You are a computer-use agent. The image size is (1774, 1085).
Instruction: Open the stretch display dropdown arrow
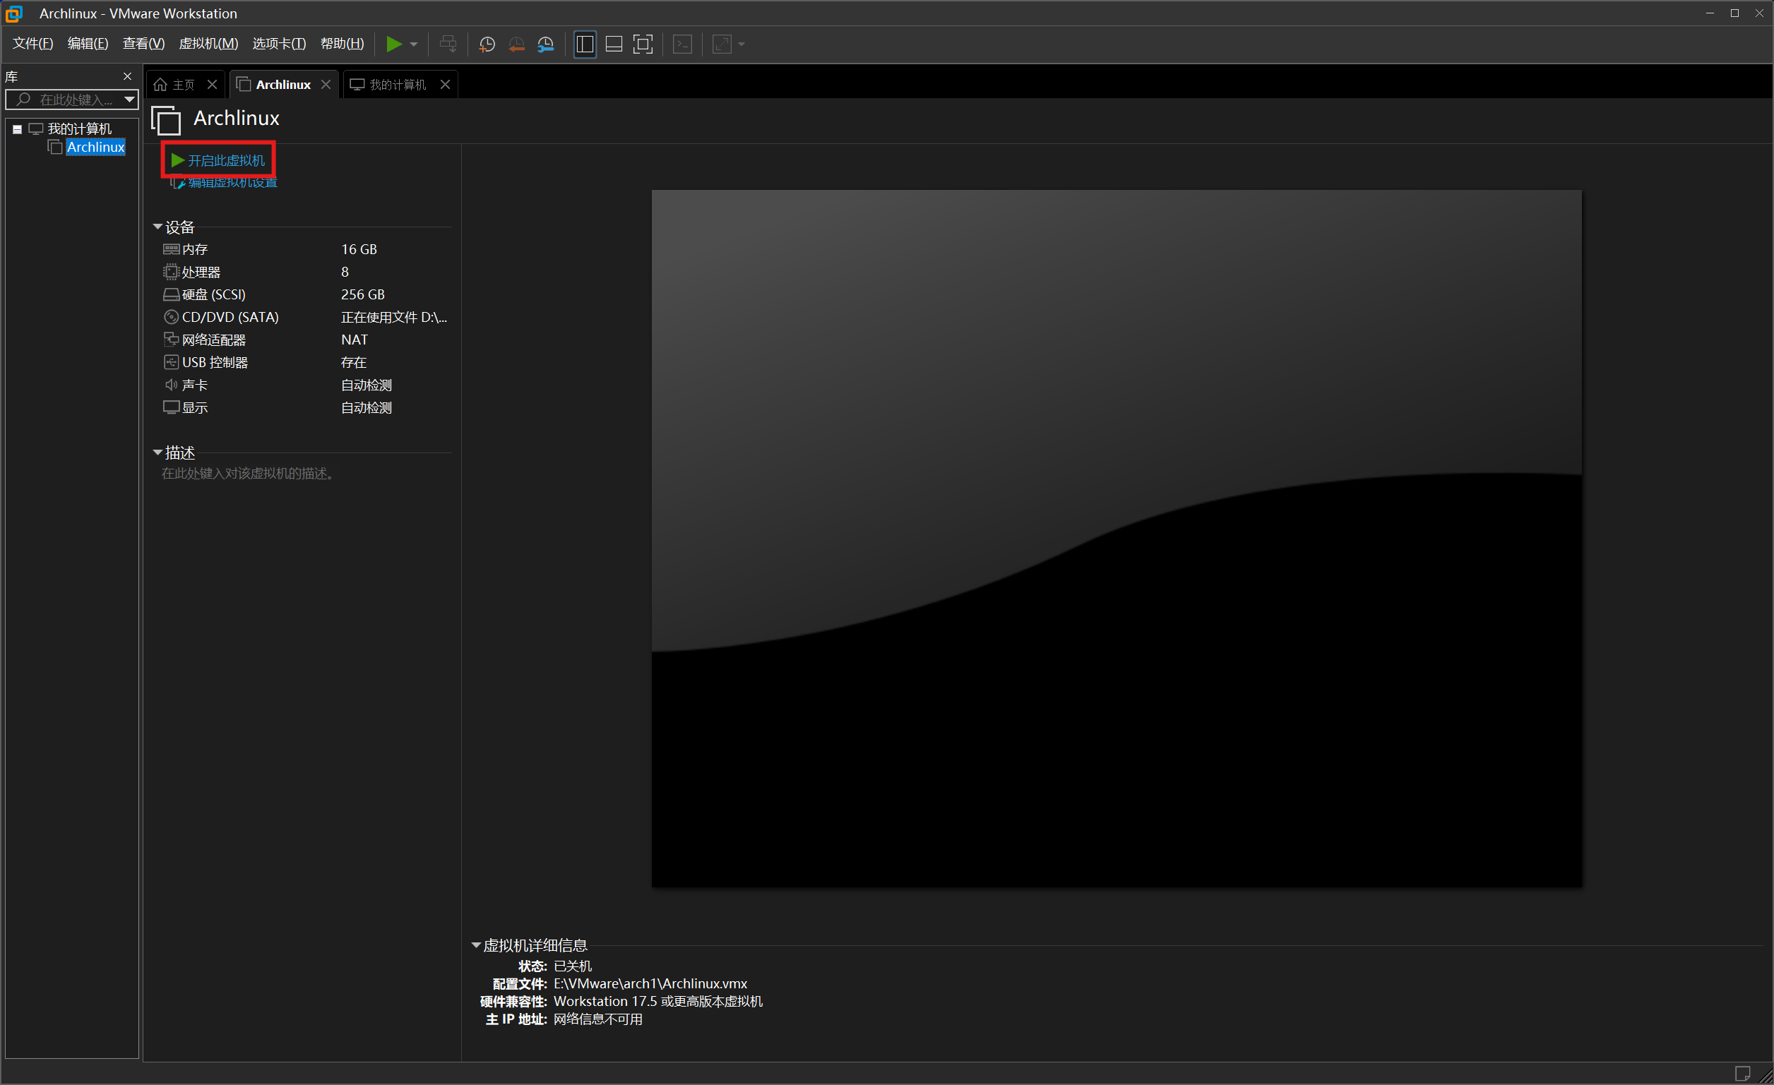(742, 44)
